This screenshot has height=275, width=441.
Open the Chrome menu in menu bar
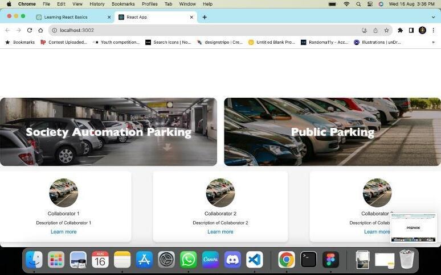tap(27, 4)
